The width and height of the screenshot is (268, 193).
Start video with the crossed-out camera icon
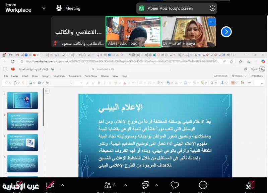click(50, 185)
